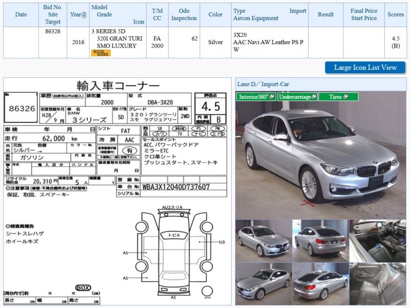Click the 3X20 type text
410x308 pixels.
[x=240, y=35]
